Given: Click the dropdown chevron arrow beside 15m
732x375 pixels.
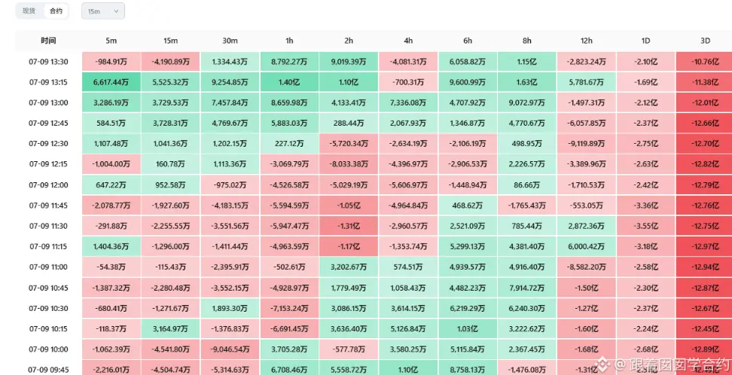Looking at the screenshot, I should click(x=116, y=11).
